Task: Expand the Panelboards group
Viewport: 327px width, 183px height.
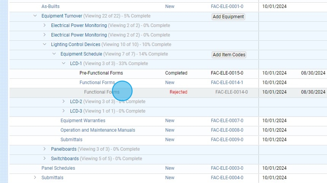Action: (x=44, y=149)
